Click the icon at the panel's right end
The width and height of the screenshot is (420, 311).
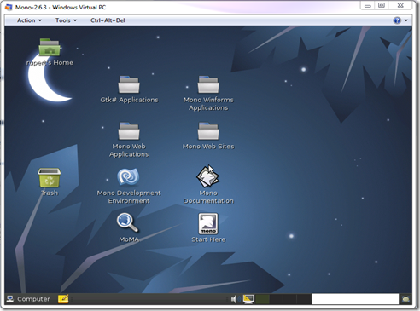pyautogui.click(x=405, y=299)
